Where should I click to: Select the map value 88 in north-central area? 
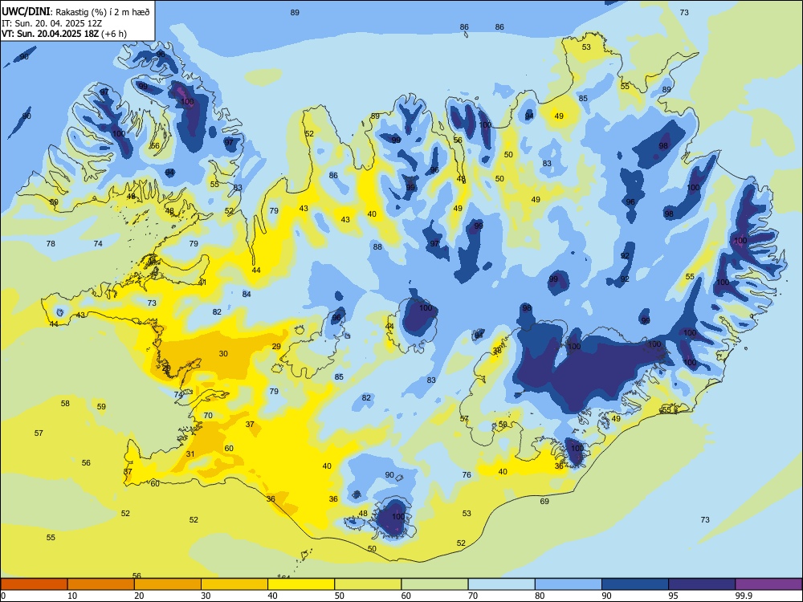coord(377,246)
